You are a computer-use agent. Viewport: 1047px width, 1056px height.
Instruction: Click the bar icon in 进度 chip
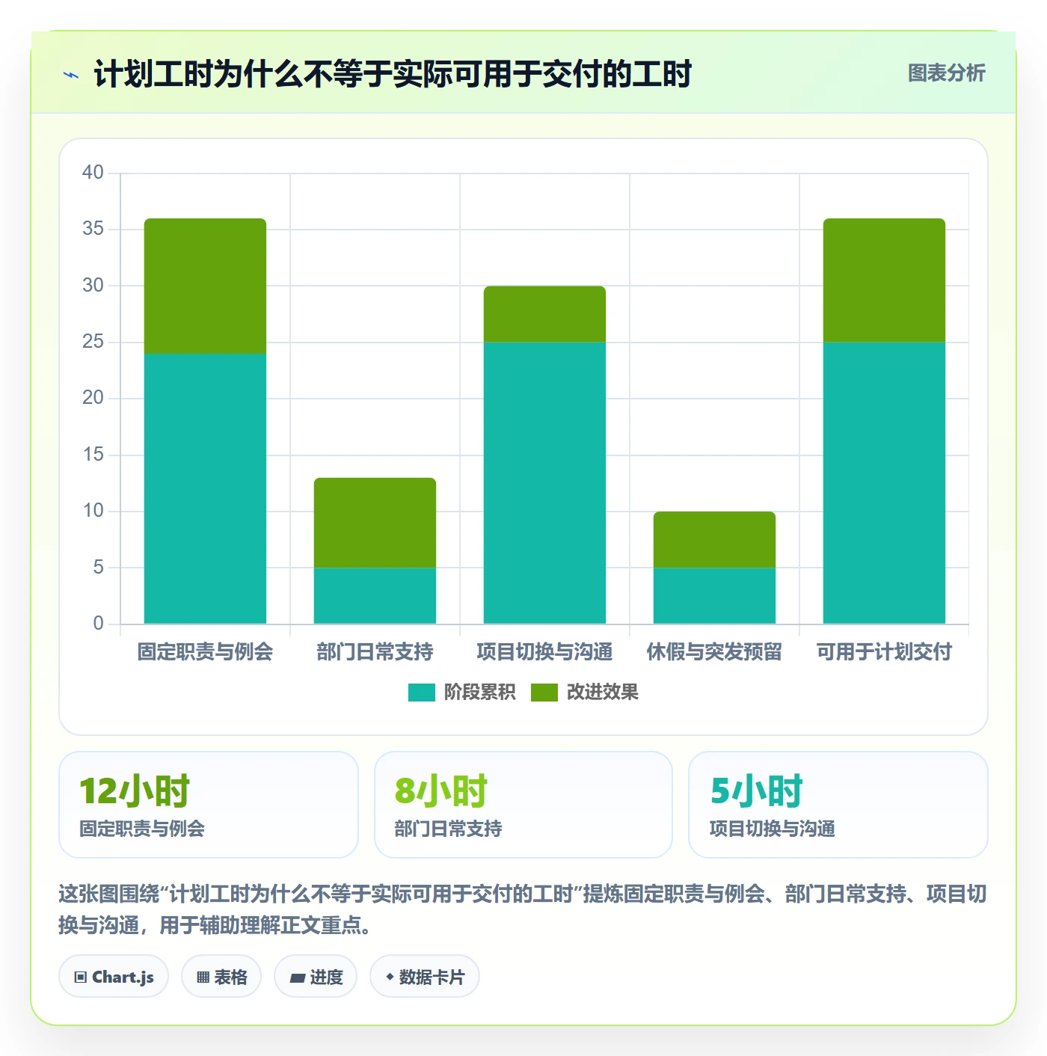297,978
